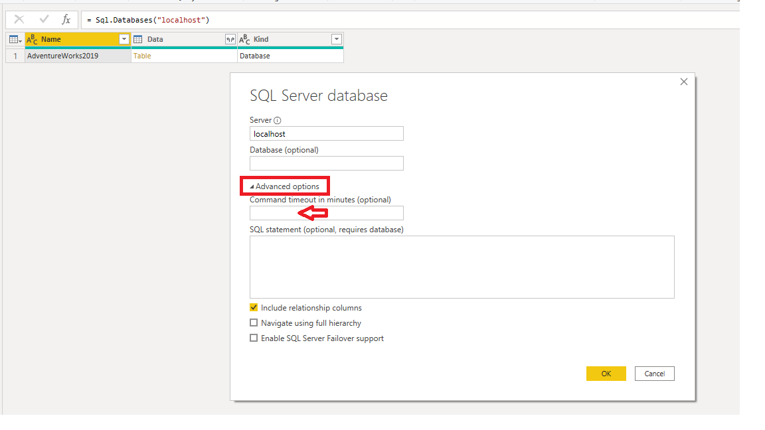
Task: Cancel formula edit with X icon
Action: (19, 19)
